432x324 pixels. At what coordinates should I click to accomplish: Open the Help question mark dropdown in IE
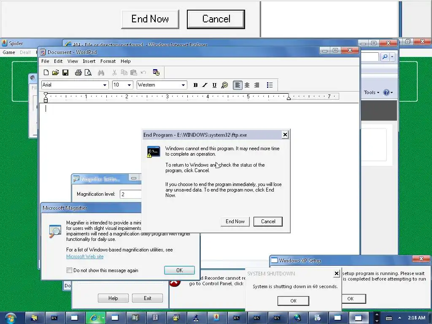[x=388, y=92]
